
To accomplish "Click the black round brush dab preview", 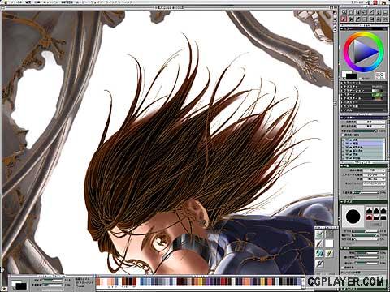I will coord(353,217).
